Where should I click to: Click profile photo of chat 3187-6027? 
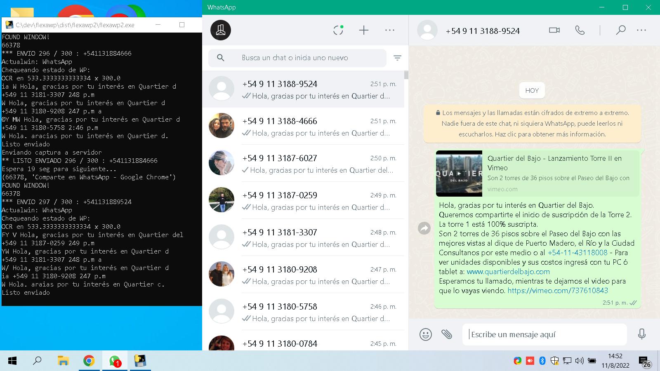[222, 163]
